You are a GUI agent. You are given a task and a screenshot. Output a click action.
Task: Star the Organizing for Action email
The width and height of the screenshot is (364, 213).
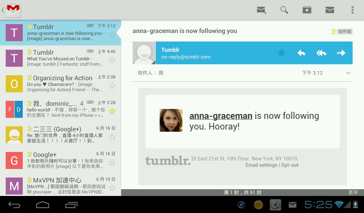coord(112,86)
